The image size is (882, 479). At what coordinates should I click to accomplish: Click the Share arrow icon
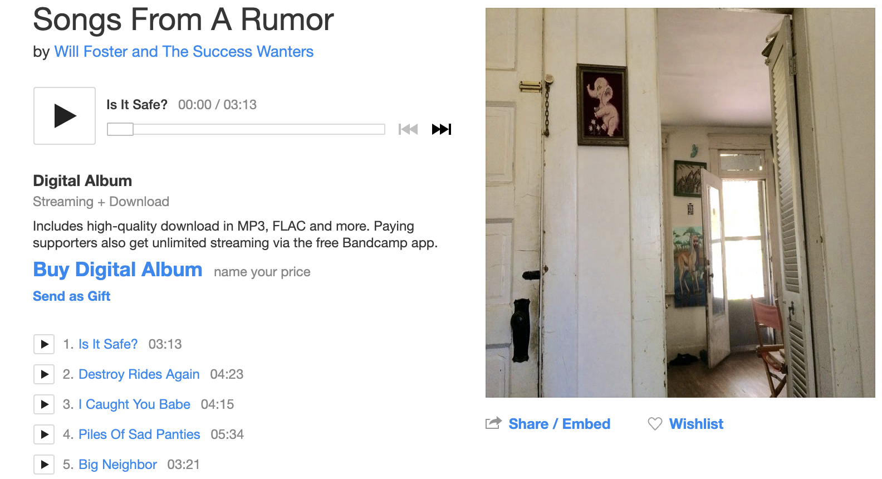tap(493, 423)
